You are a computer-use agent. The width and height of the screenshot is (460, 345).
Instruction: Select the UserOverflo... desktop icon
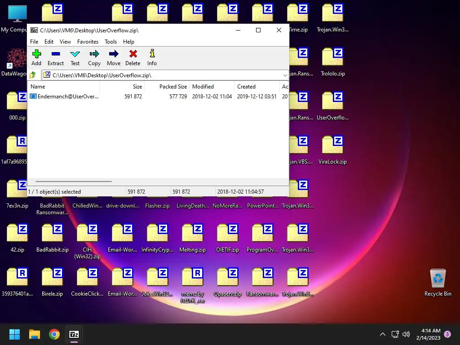[333, 106]
